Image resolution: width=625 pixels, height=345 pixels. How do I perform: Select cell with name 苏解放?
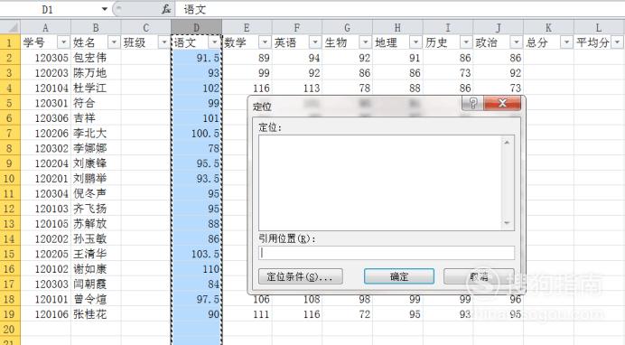(96, 223)
